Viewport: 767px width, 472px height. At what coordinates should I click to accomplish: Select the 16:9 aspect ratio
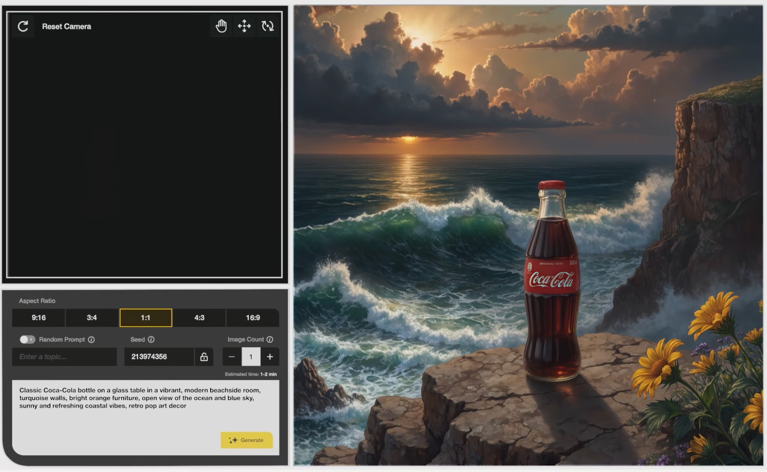point(253,318)
